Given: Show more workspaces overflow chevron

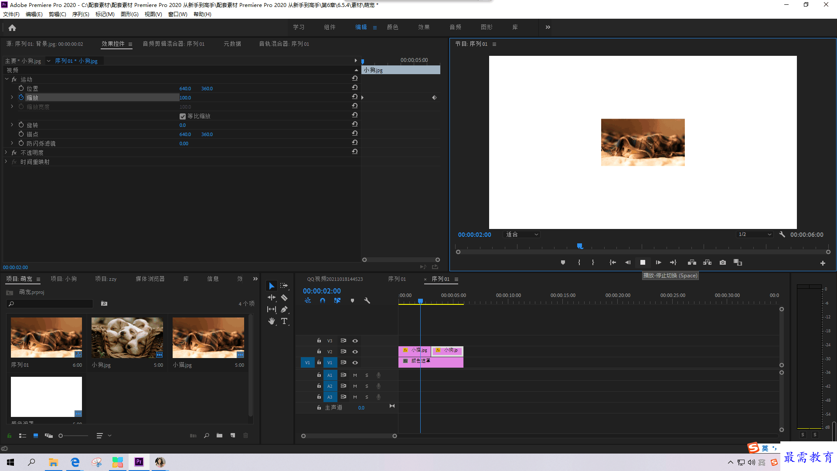Looking at the screenshot, I should 548,27.
